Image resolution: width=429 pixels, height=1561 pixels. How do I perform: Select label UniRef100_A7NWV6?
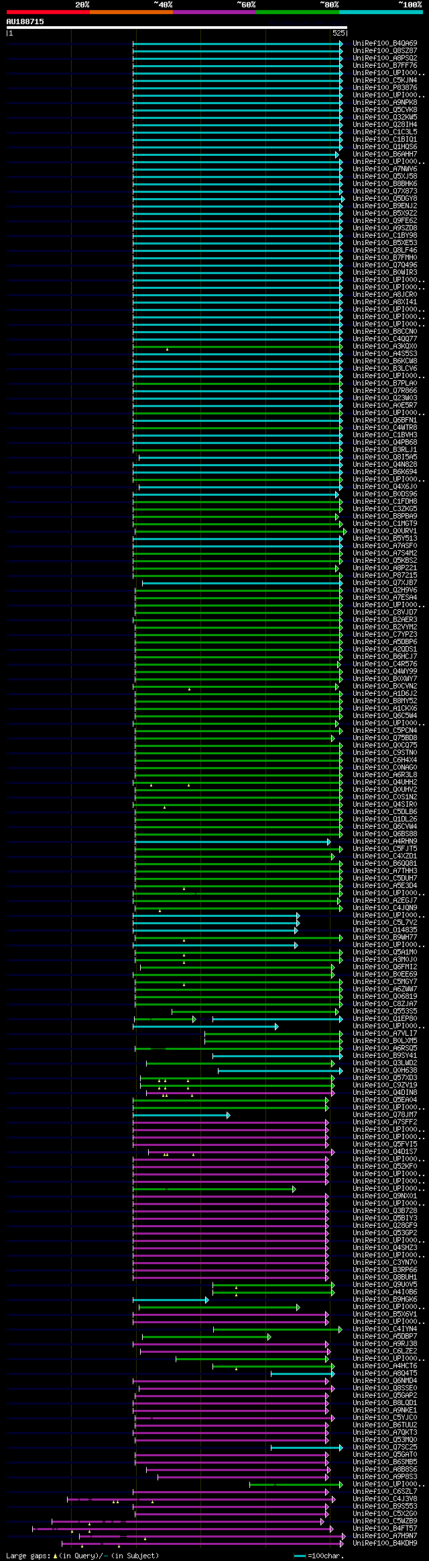[x=385, y=169]
